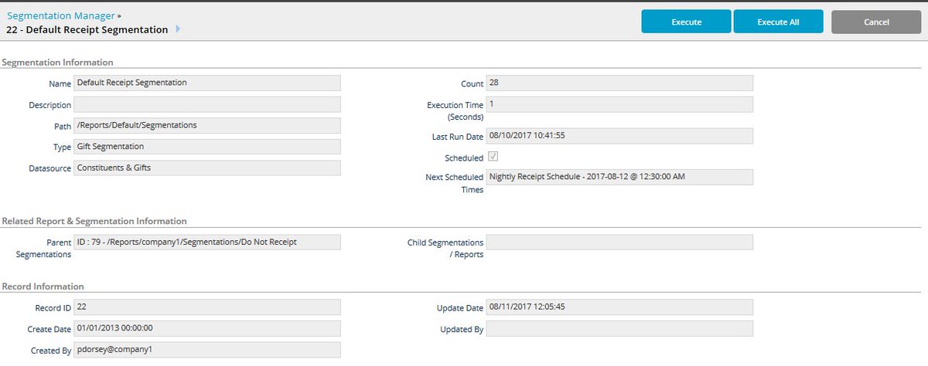Click the Execute button

point(686,22)
